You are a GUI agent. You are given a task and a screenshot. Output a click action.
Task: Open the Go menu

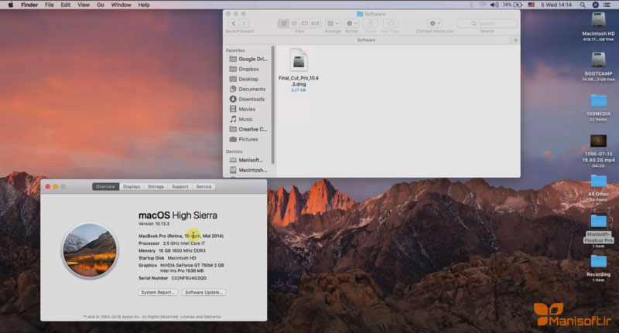101,5
